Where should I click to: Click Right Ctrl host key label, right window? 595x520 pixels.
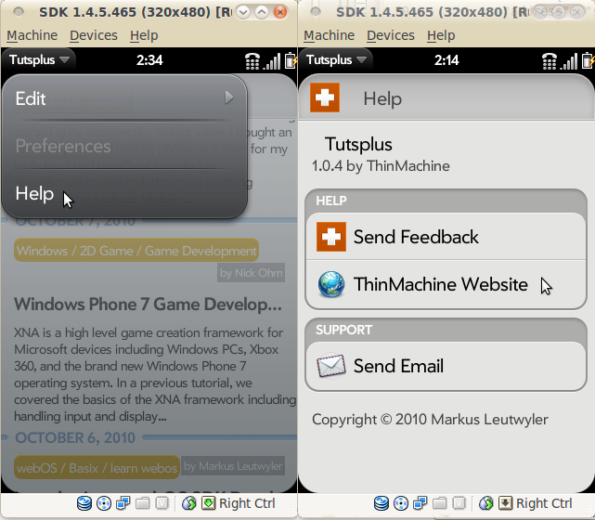pyautogui.click(x=544, y=503)
